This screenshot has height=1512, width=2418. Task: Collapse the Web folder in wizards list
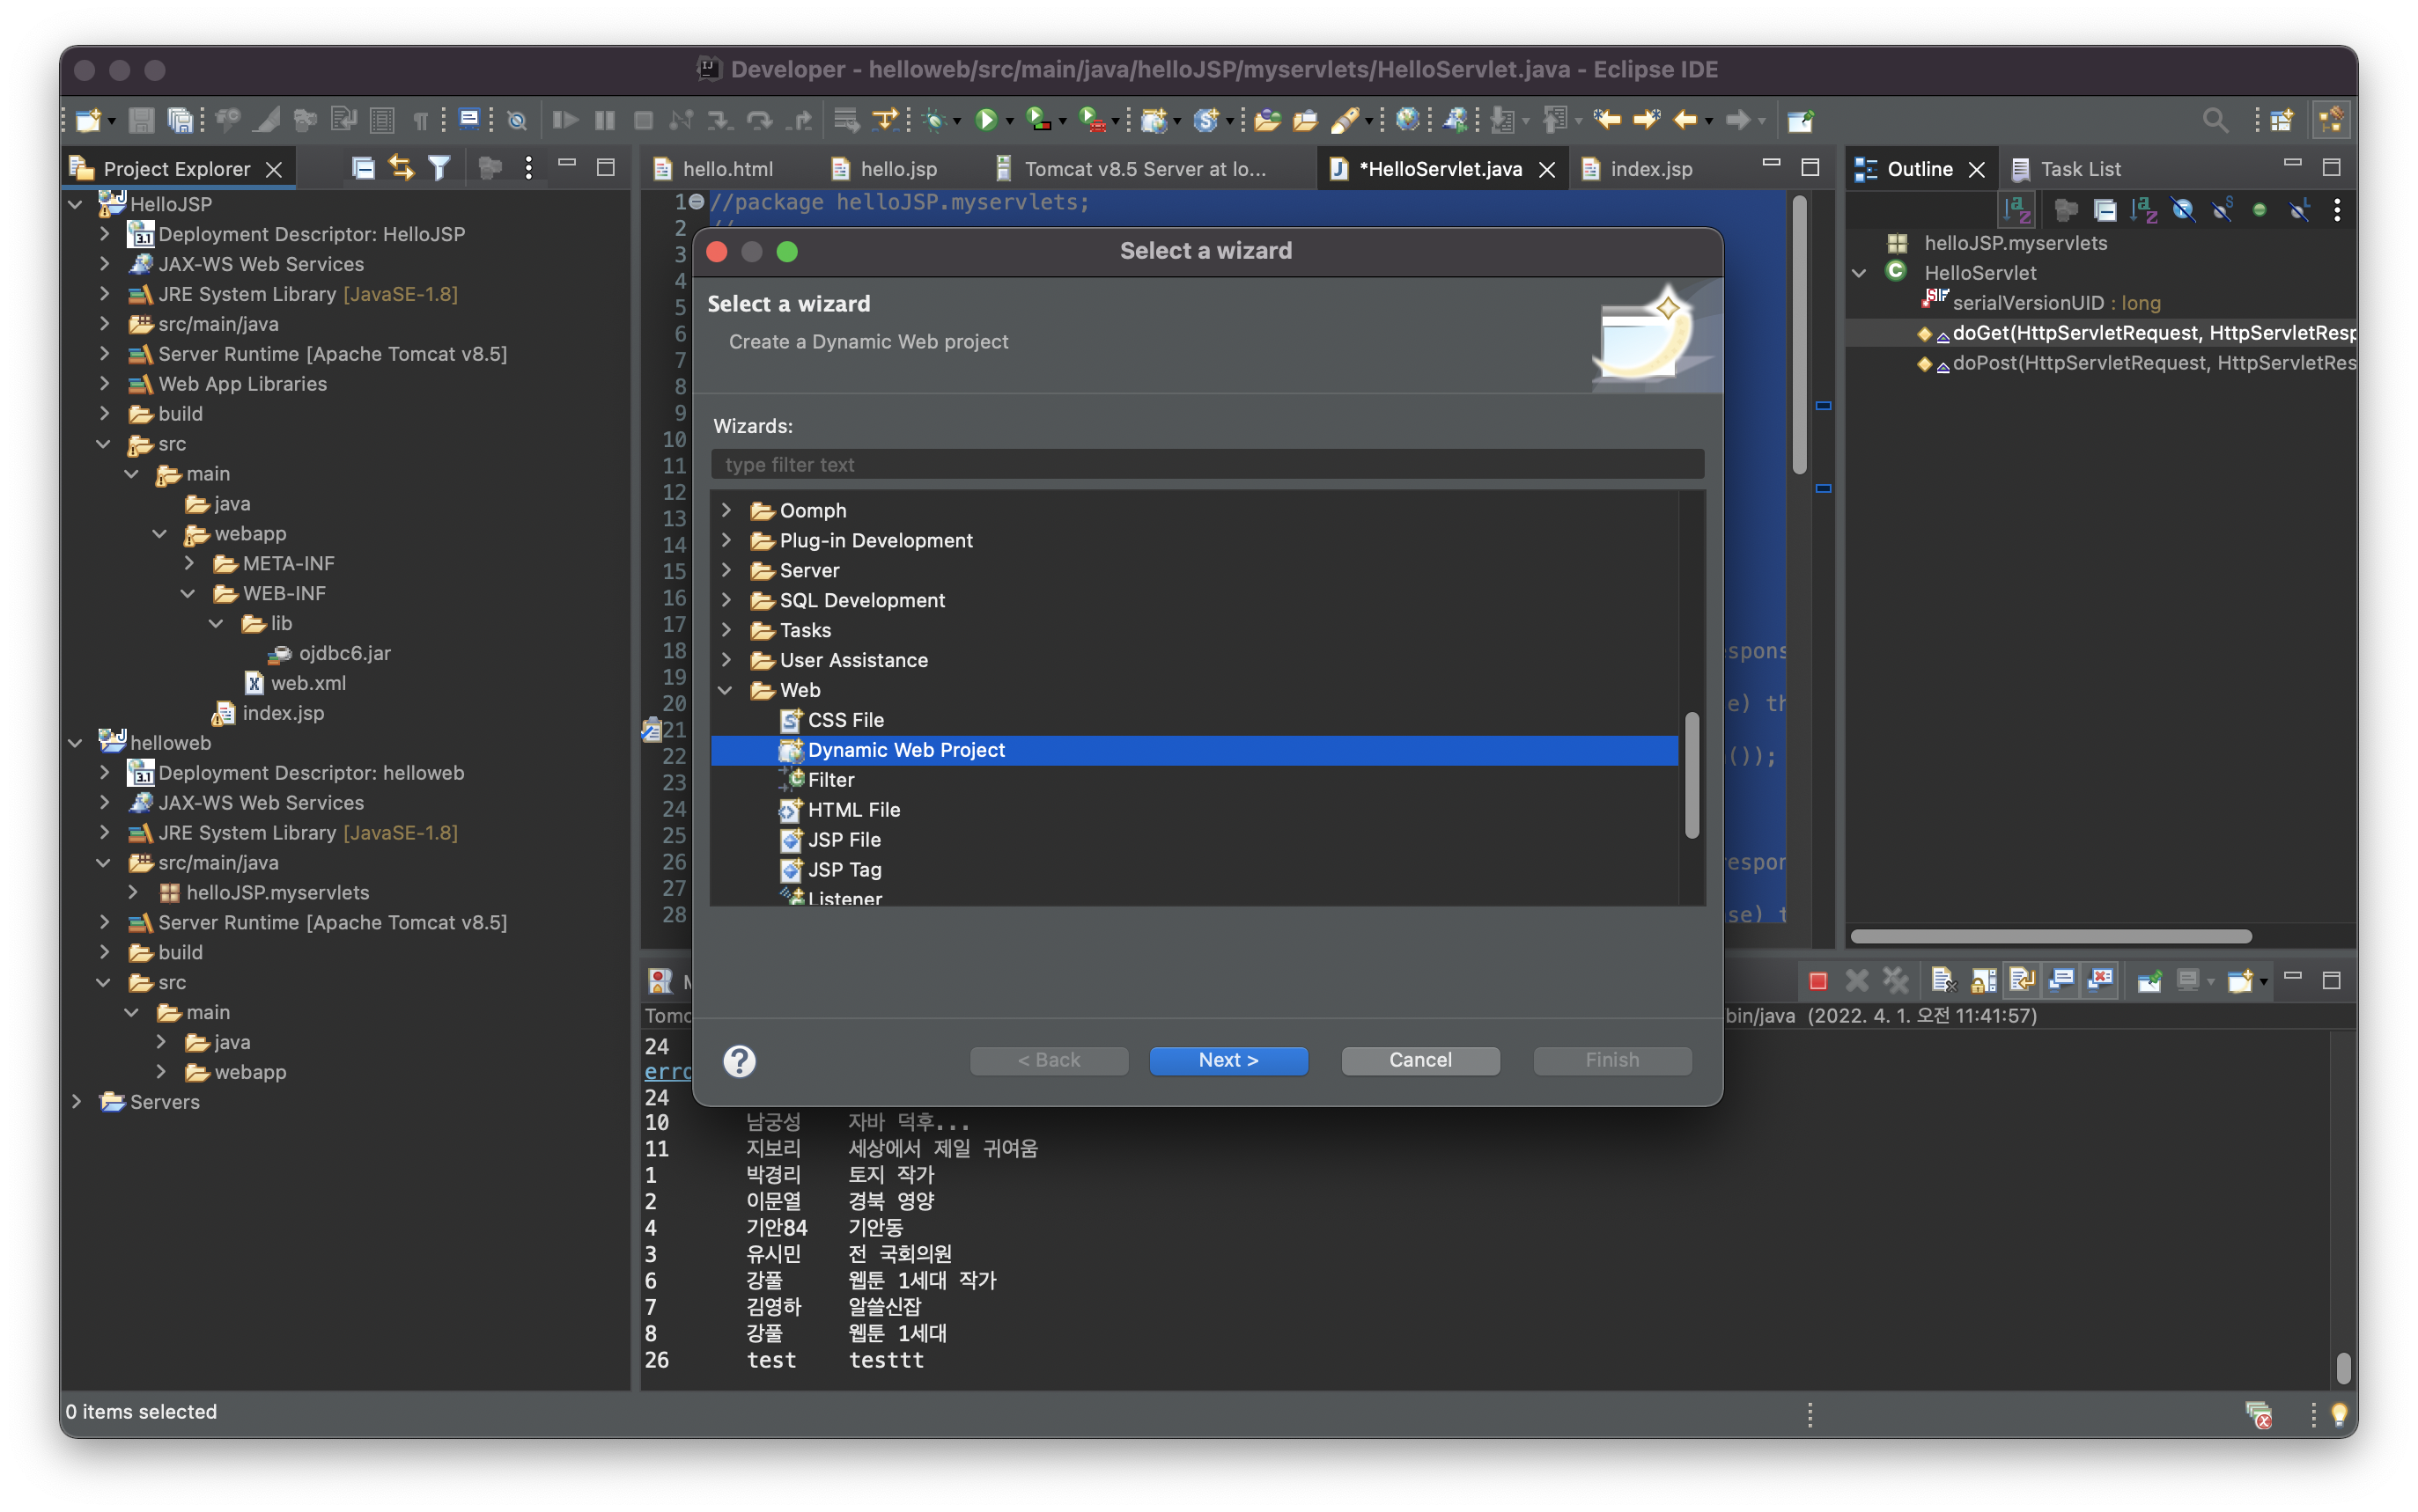pos(727,690)
